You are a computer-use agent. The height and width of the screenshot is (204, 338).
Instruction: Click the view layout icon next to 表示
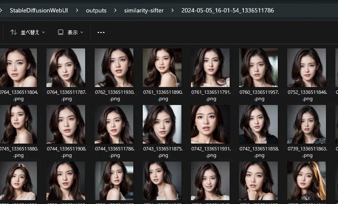tap(61, 32)
